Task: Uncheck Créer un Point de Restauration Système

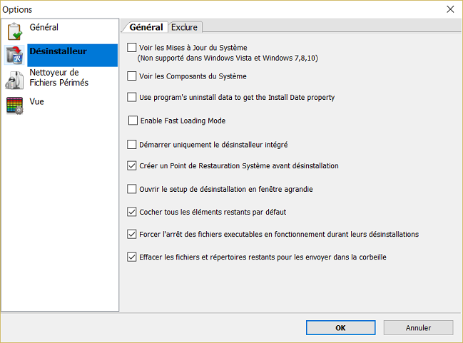Action: (131, 165)
